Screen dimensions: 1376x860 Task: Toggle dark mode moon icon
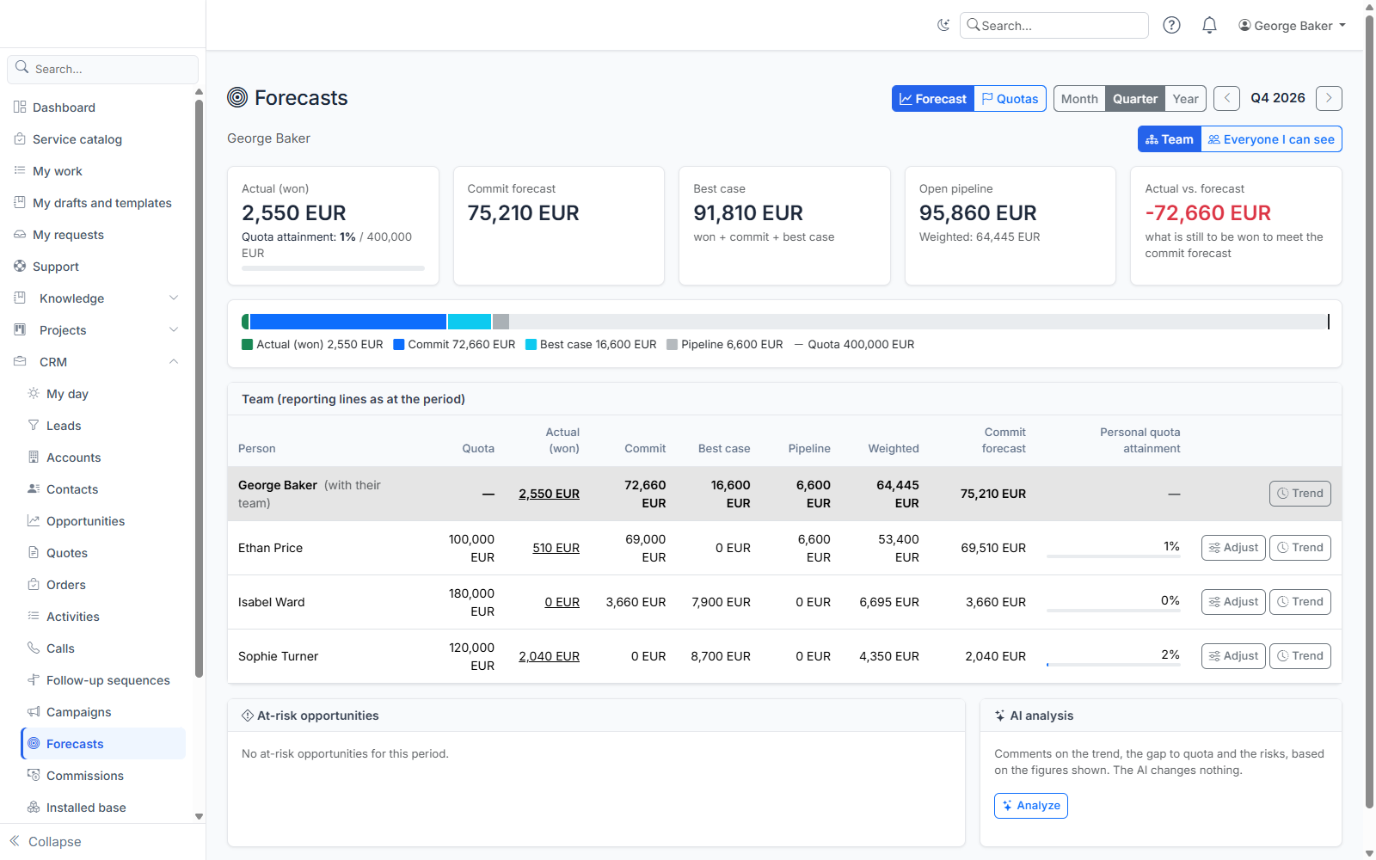(943, 25)
